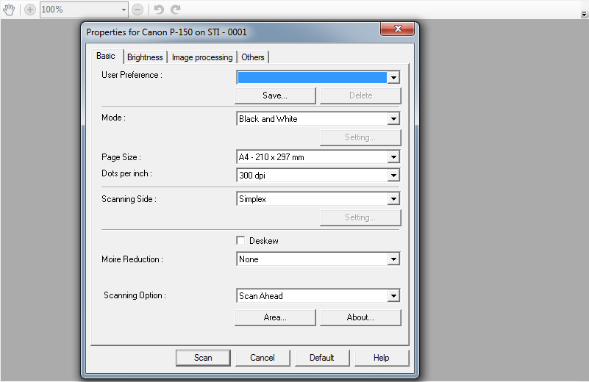Viewport: 589px width, 382px height.
Task: Expand the User Preference dropdown arrow
Action: 393,77
